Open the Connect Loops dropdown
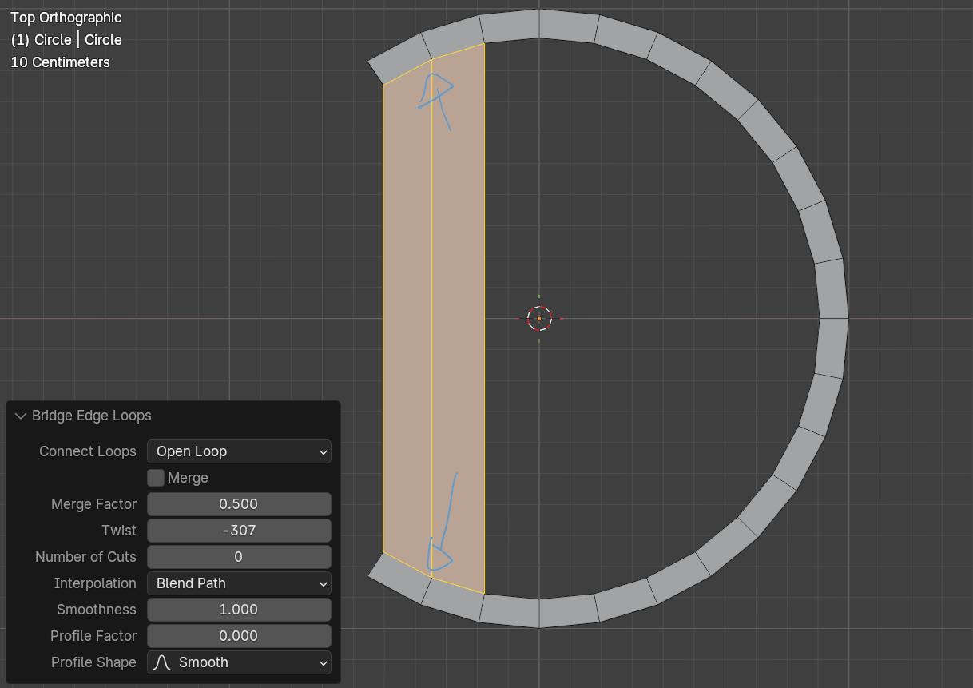Screen dimensions: 973x688 point(239,451)
